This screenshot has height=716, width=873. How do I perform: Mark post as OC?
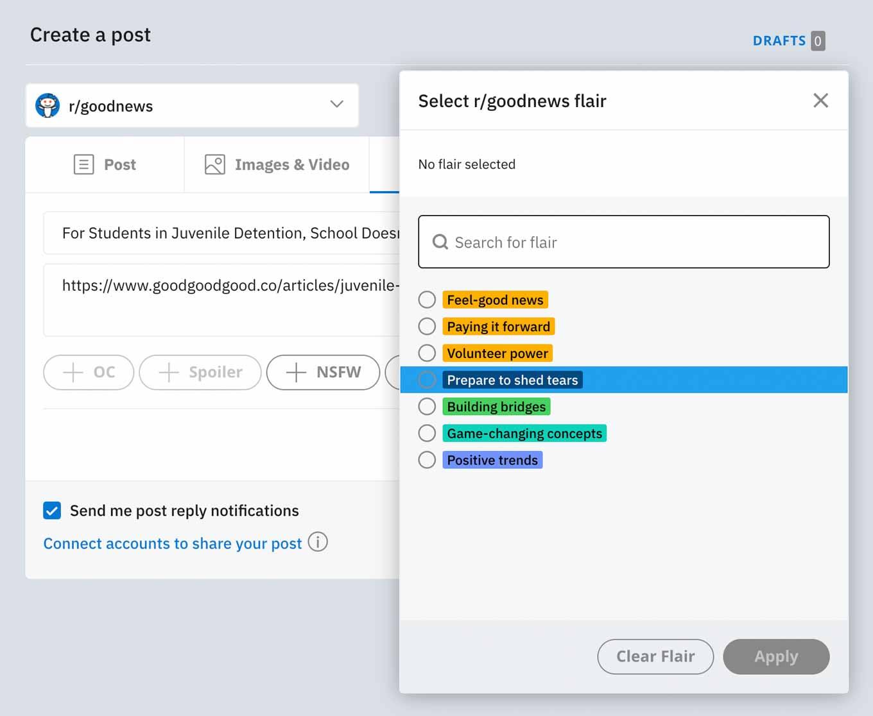[x=89, y=372]
